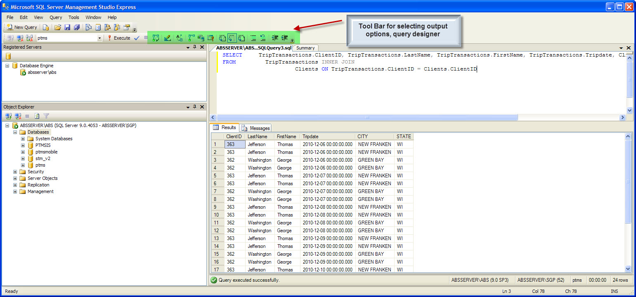The image size is (636, 297).
Task: Click the Decrease Indent icon
Action: [x=274, y=38]
